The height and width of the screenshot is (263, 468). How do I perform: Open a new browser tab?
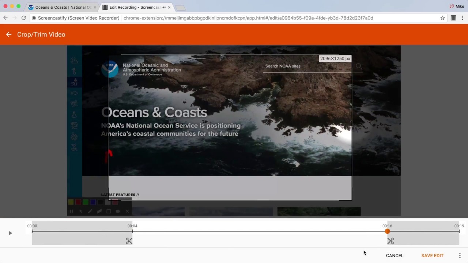tap(180, 8)
